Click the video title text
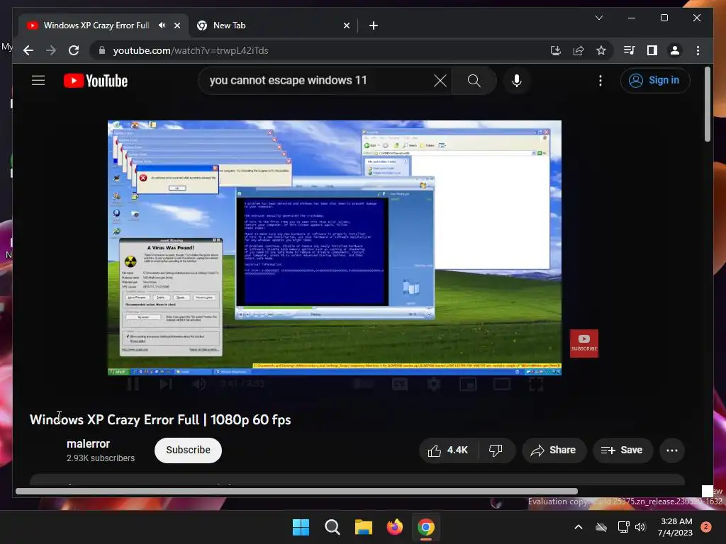Screen dimensions: 726x544 (160, 419)
